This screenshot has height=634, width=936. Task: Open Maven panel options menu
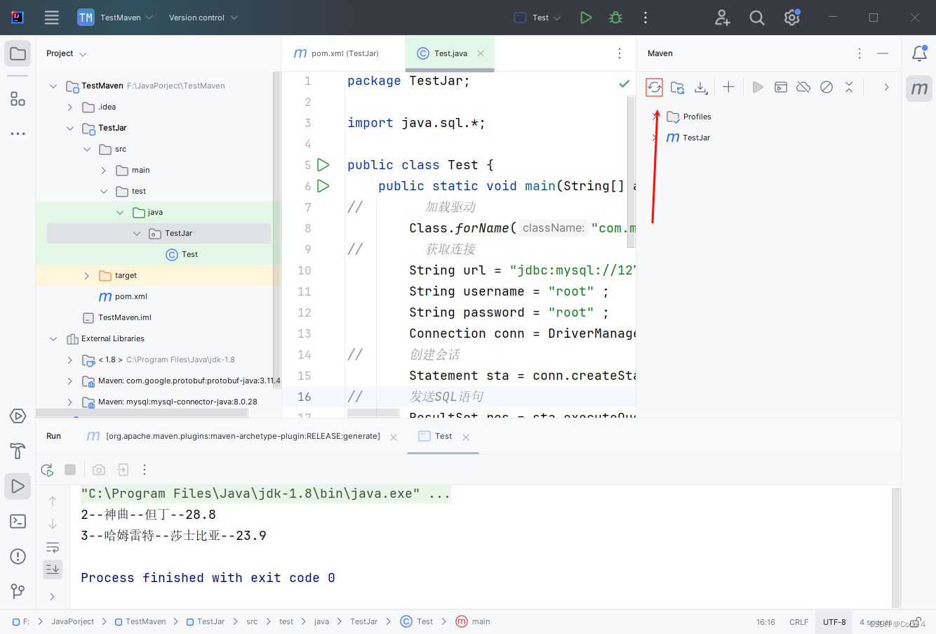click(x=859, y=53)
